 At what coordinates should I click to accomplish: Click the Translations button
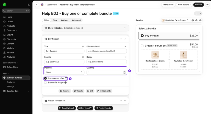point(168,5)
